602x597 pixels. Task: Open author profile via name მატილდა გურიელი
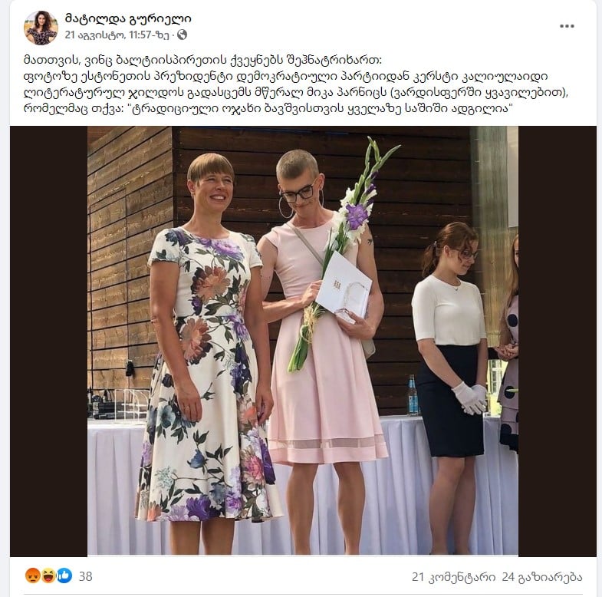click(128, 18)
